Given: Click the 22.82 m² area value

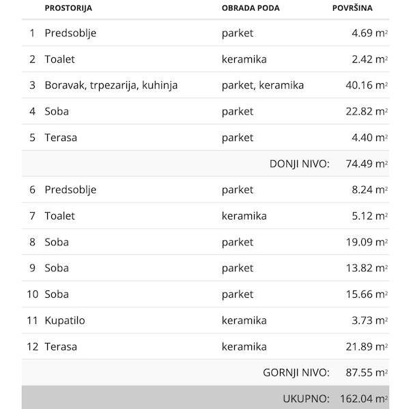Looking at the screenshot, I should tap(367, 112).
